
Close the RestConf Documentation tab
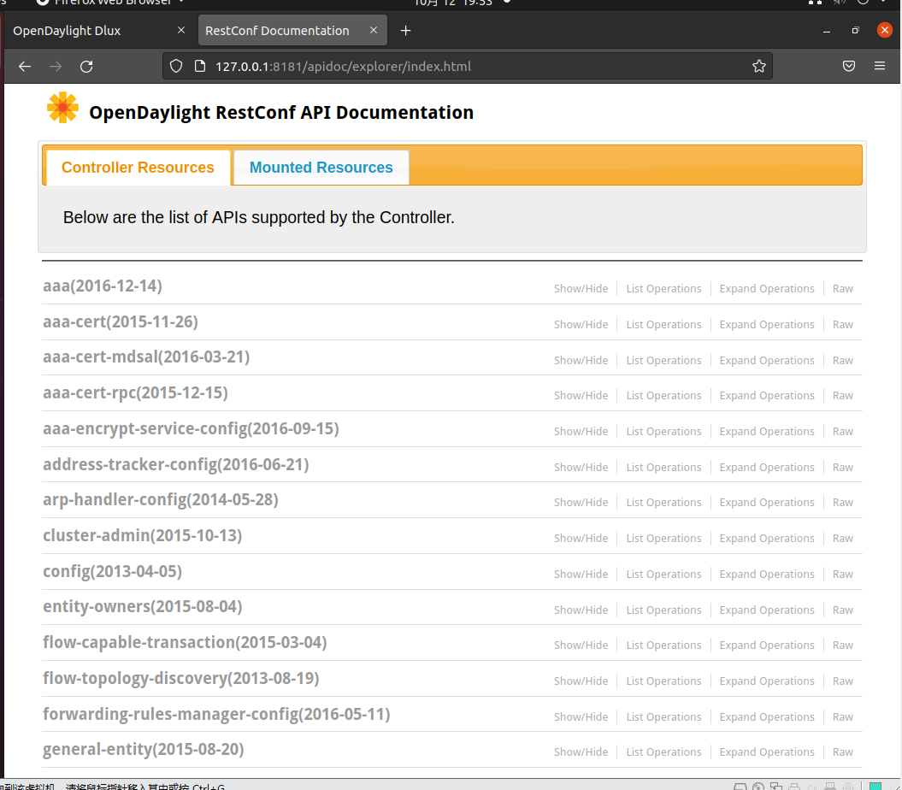tap(374, 30)
